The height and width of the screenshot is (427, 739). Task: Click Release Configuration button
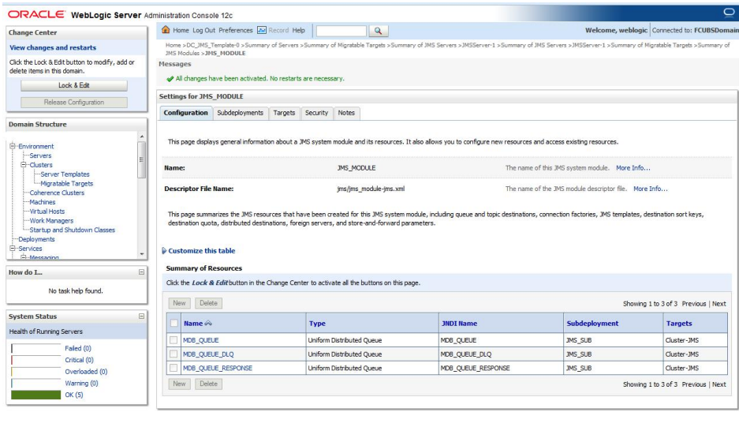[x=74, y=103]
